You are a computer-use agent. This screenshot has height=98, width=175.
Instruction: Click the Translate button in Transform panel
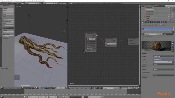(x=8, y=8)
